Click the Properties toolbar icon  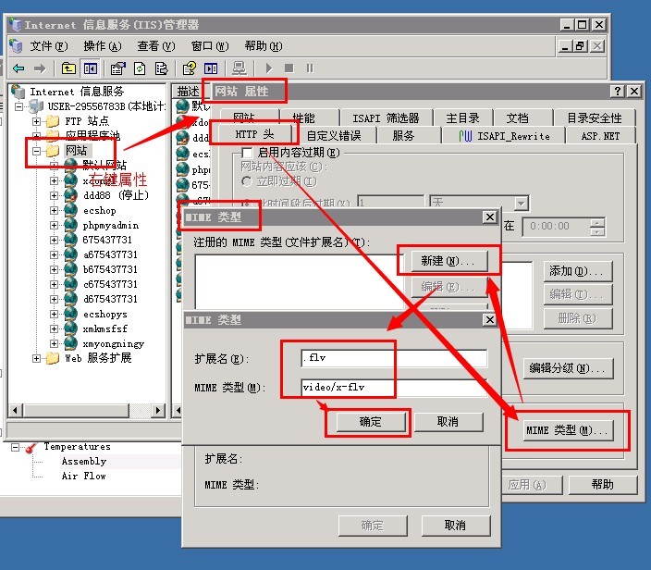point(117,68)
